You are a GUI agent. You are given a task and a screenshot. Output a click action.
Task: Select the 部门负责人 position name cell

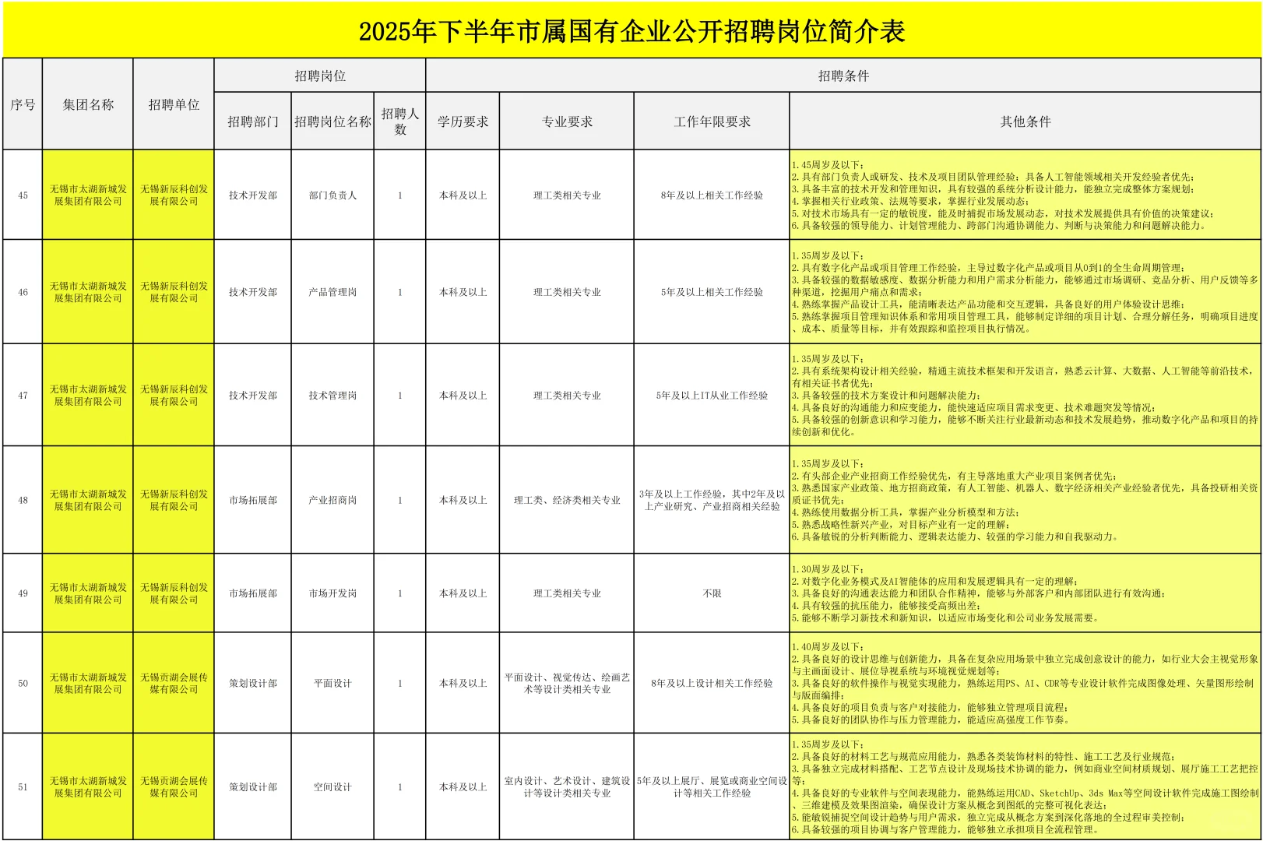pyautogui.click(x=332, y=195)
